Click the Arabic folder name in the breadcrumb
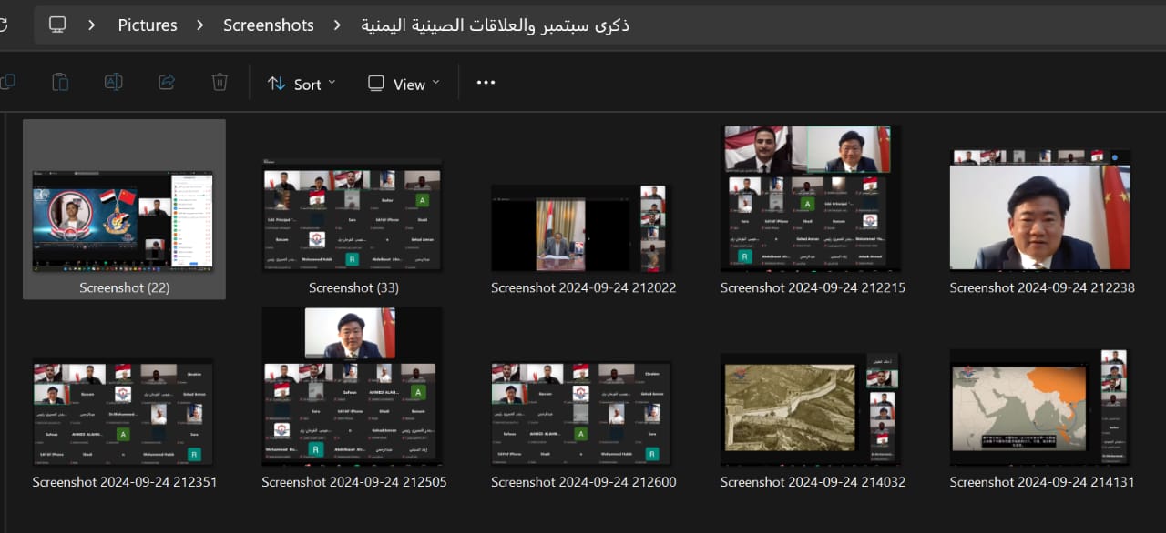This screenshot has height=533, width=1166. coord(495,25)
